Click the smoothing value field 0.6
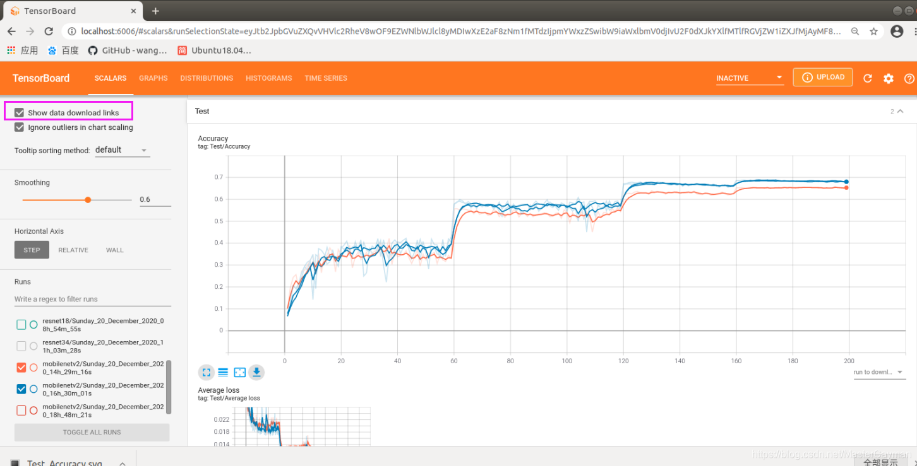The height and width of the screenshot is (466, 917). [x=155, y=199]
